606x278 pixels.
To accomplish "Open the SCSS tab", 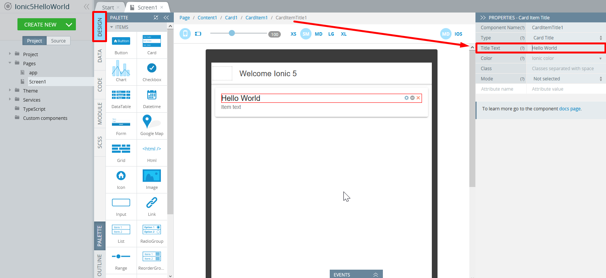I will click(x=100, y=142).
